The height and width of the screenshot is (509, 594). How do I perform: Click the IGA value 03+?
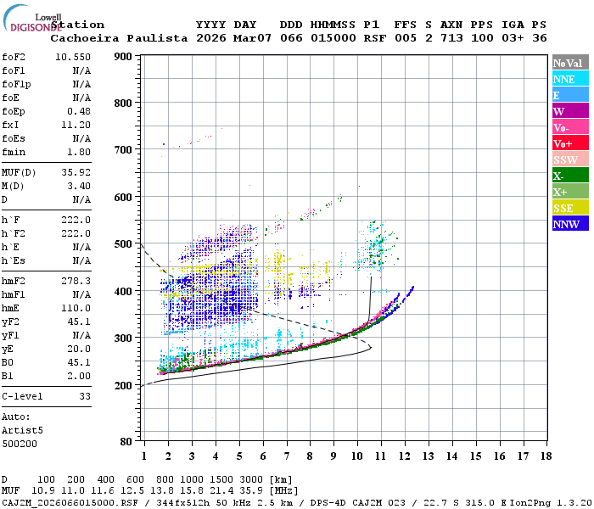(513, 38)
